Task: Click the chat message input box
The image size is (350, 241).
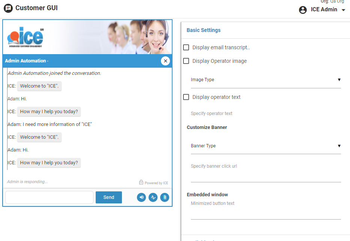Action: click(x=49, y=197)
